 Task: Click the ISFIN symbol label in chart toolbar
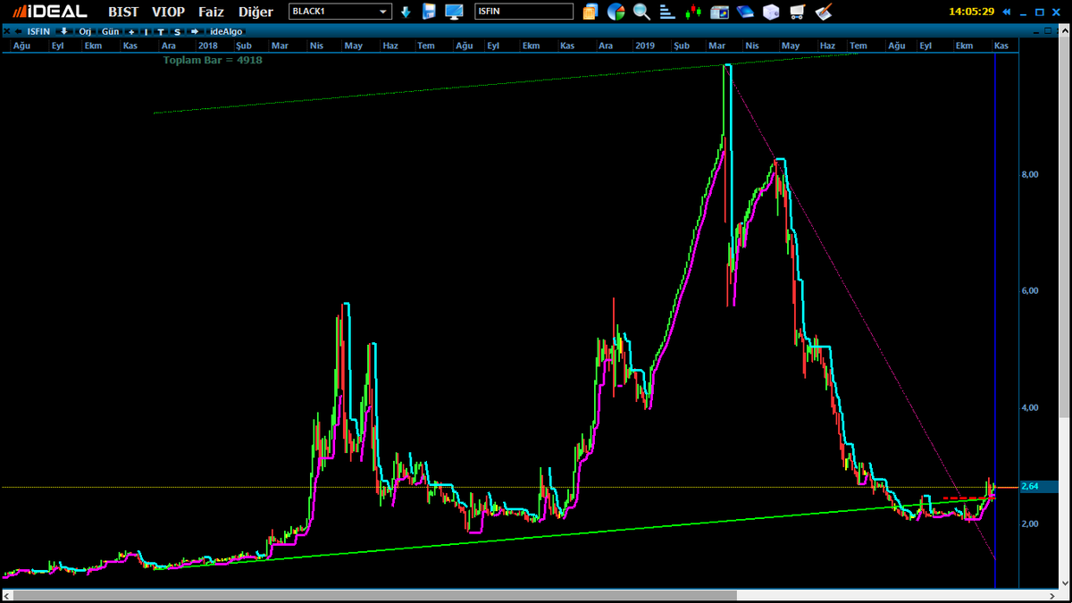[x=39, y=31]
